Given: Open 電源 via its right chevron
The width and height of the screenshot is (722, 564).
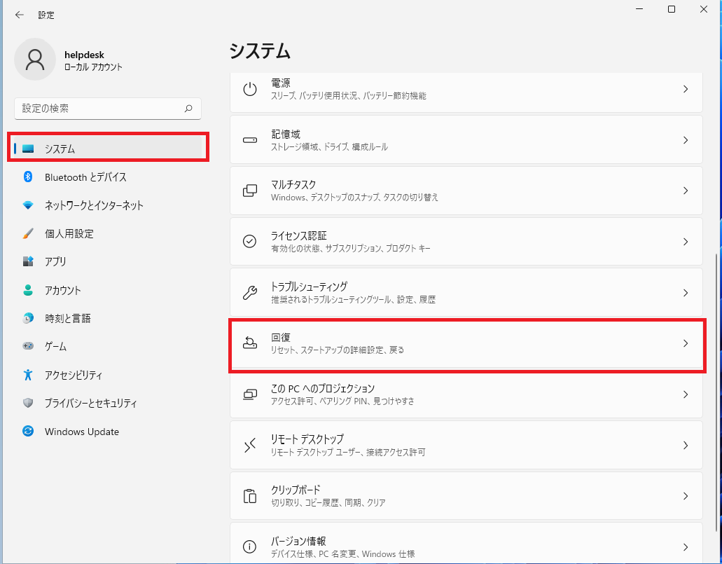Looking at the screenshot, I should 686,89.
